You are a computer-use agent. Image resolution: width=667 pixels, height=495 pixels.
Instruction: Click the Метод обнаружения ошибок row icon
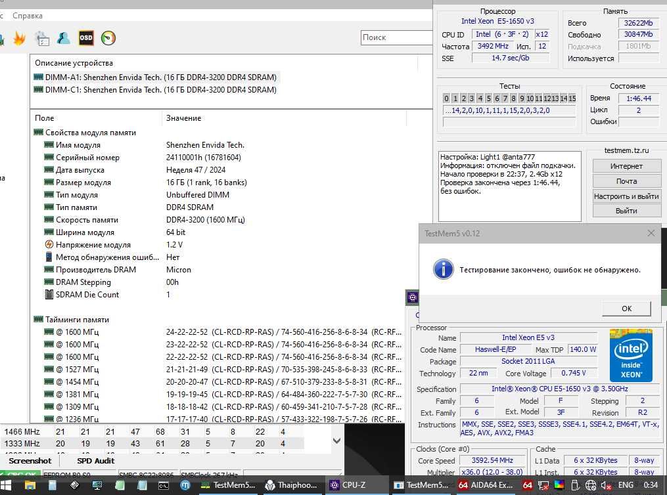[x=49, y=257]
